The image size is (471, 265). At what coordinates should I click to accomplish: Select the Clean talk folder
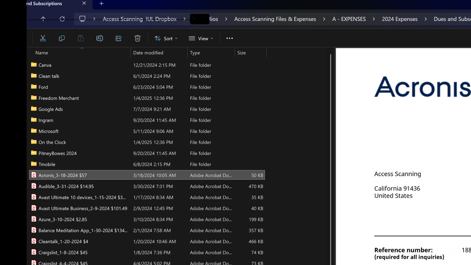[x=147, y=76]
